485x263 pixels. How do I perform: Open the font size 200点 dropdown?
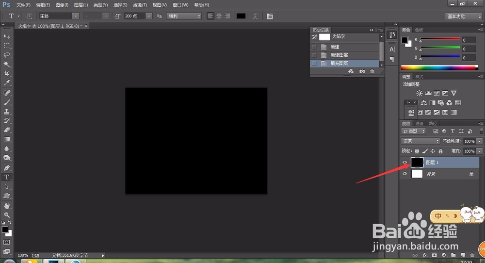coord(149,16)
